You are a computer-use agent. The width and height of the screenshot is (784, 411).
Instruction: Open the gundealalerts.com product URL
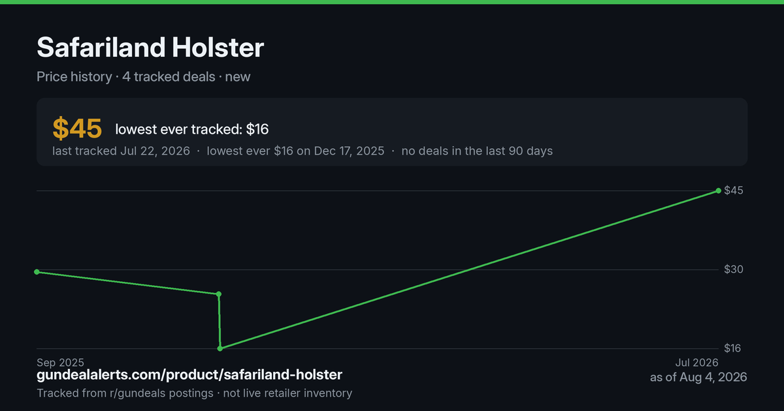[x=189, y=375]
